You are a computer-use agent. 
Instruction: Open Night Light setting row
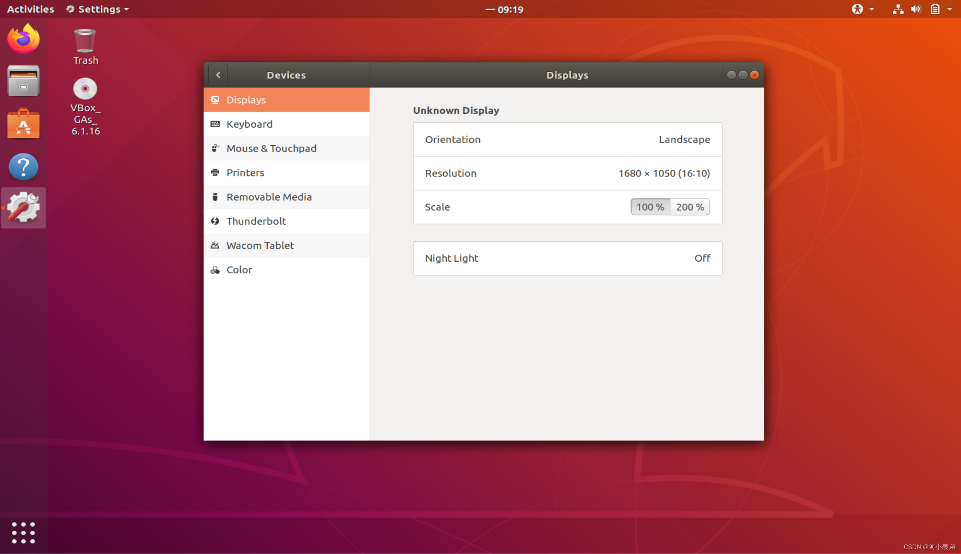click(x=567, y=258)
